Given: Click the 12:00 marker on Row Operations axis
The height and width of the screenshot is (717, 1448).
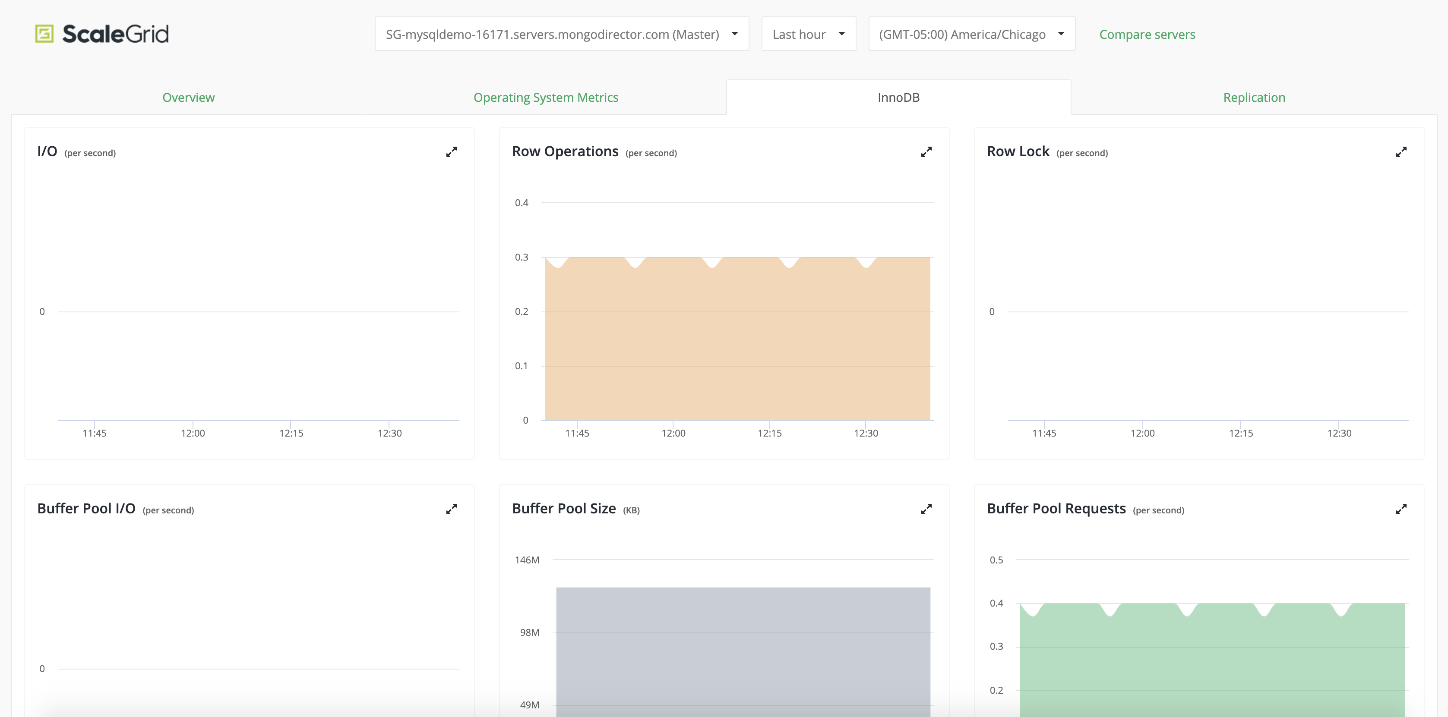Looking at the screenshot, I should pos(673,433).
